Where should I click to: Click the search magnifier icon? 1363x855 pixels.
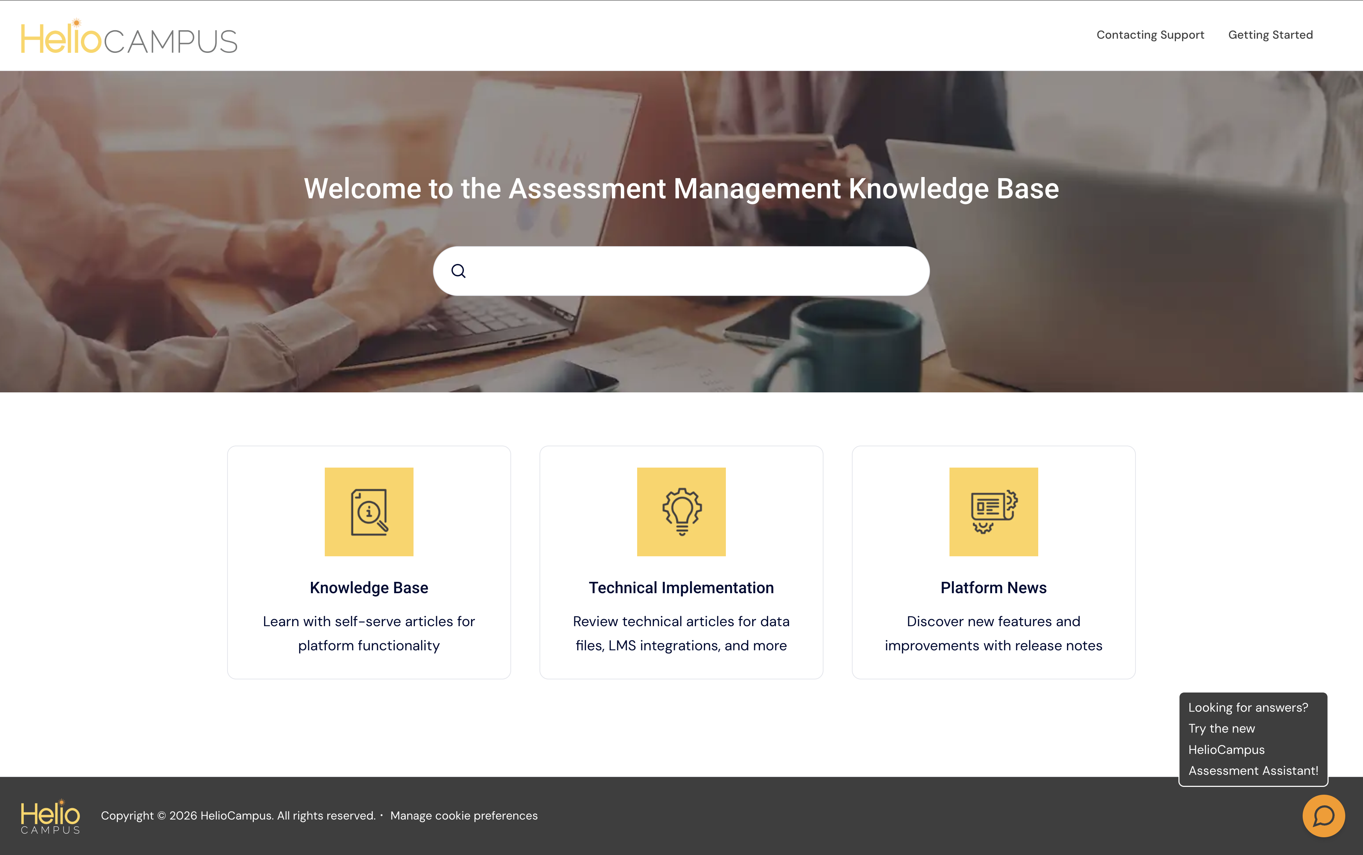[x=458, y=271]
